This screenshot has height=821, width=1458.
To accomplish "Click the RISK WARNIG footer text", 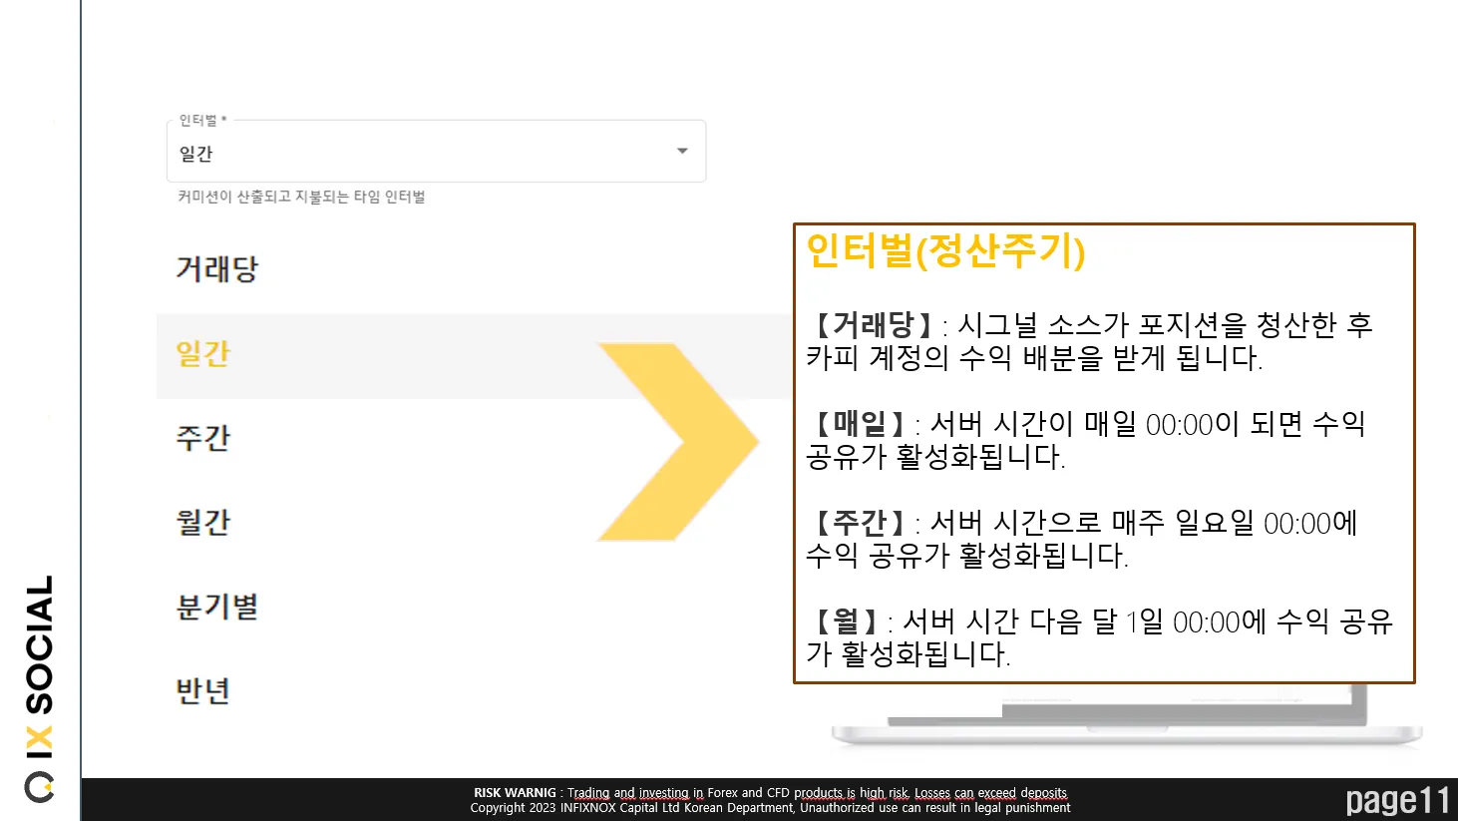I will [x=771, y=793].
